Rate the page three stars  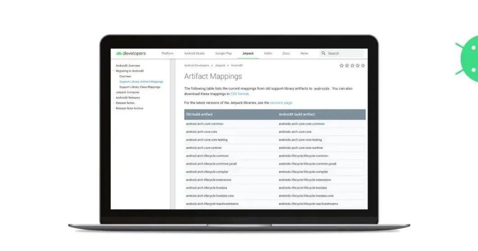352,66
